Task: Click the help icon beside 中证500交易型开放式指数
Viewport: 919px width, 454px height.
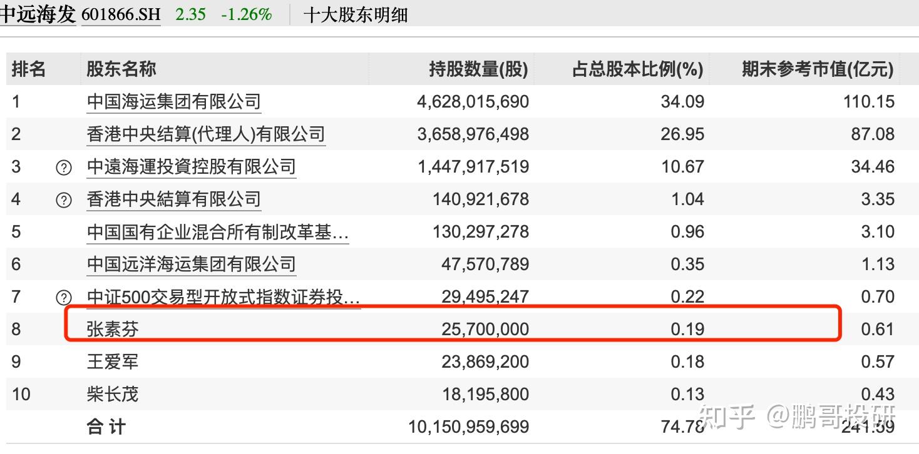Action: click(64, 297)
